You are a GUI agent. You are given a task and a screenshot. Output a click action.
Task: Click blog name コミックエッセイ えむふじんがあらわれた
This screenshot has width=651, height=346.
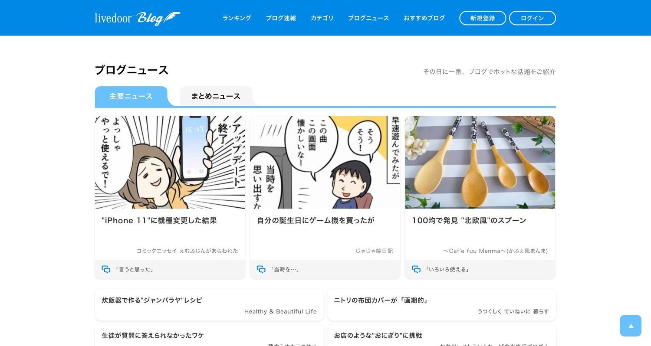187,251
